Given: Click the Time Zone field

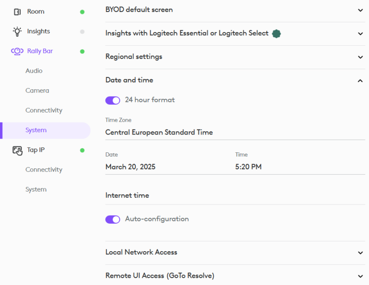Looking at the screenshot, I should coord(159,132).
